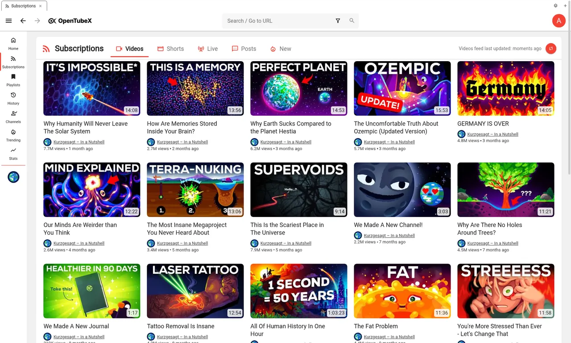571x343 pixels.
Task: Play the 'OZEMPIC UPDATE' thumbnail video
Action: pos(402,88)
